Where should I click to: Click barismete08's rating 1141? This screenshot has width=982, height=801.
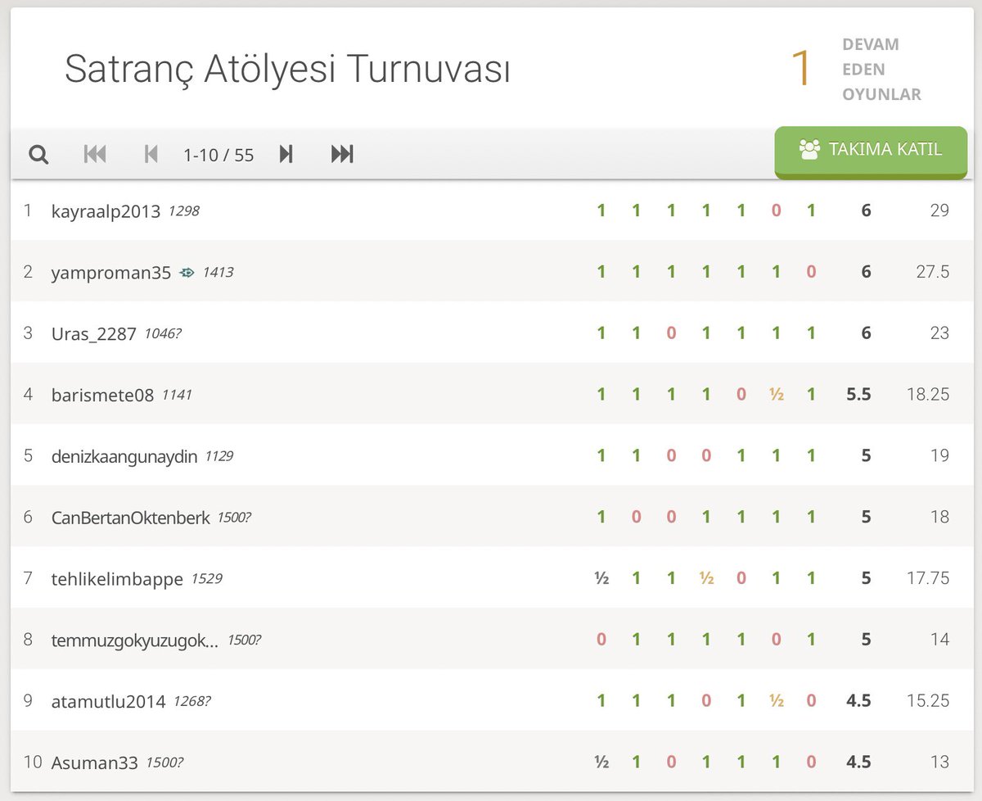click(177, 395)
